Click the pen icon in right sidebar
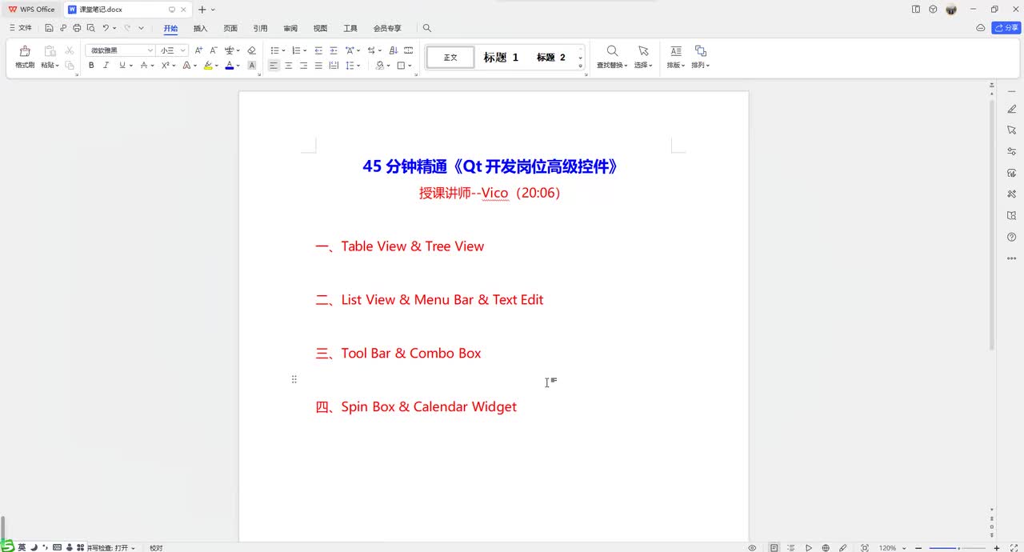Screen dimensions: 1024x552 (x=1012, y=109)
